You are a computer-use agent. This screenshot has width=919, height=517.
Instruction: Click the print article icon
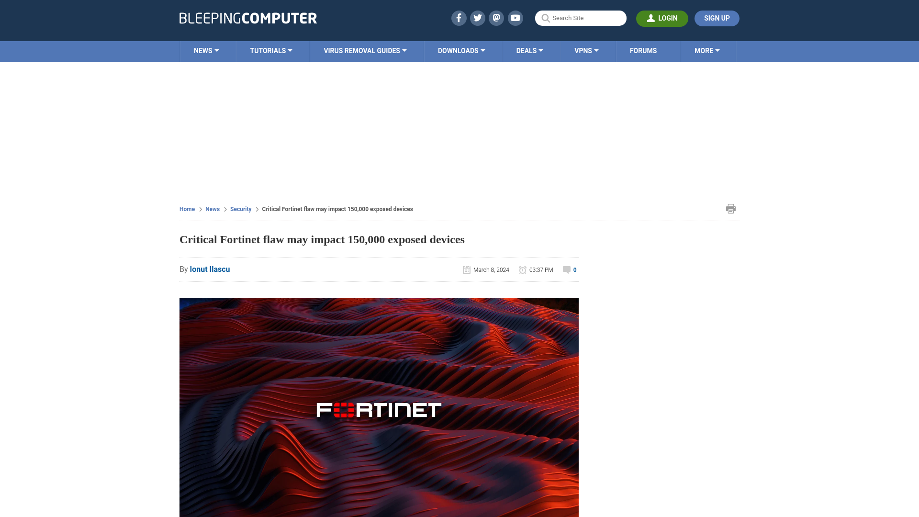[x=730, y=208]
